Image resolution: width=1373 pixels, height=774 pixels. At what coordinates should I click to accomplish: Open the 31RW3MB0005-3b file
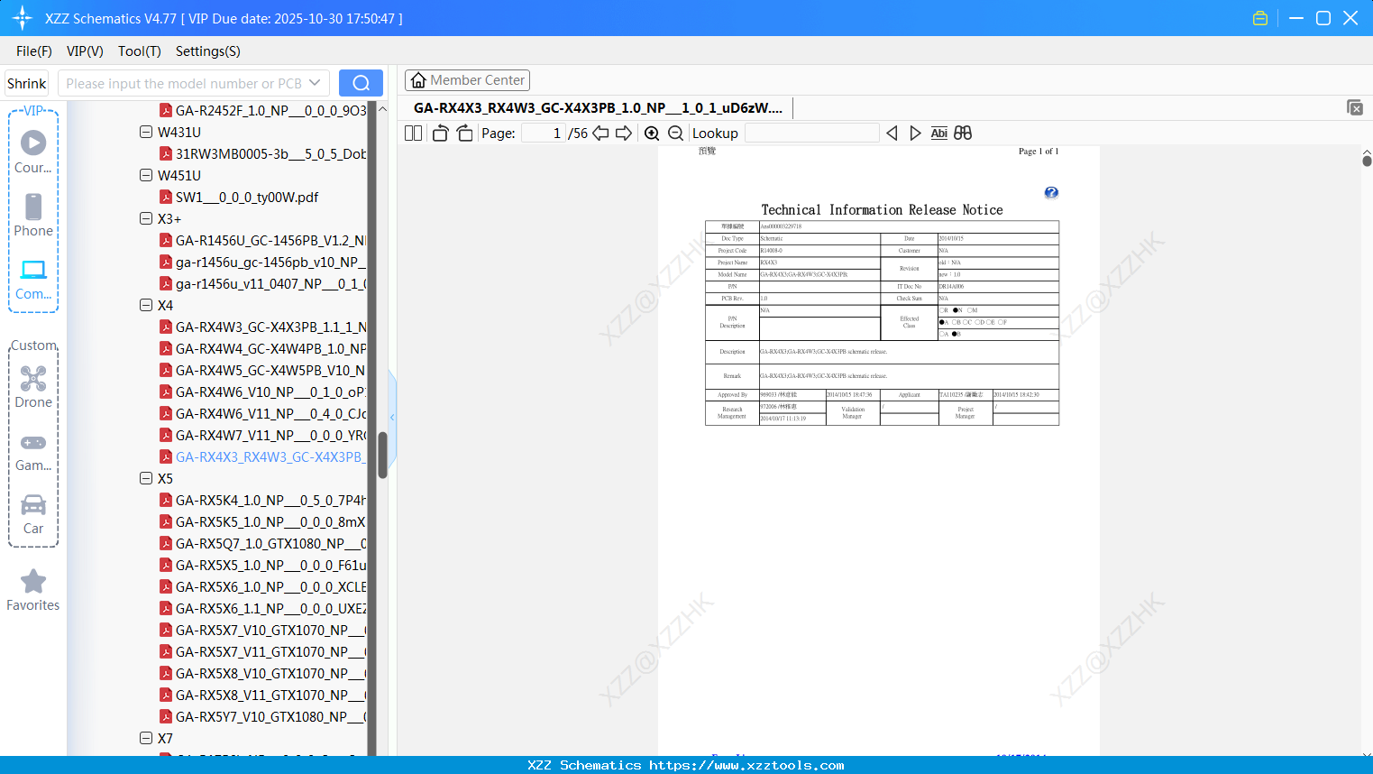click(x=271, y=153)
